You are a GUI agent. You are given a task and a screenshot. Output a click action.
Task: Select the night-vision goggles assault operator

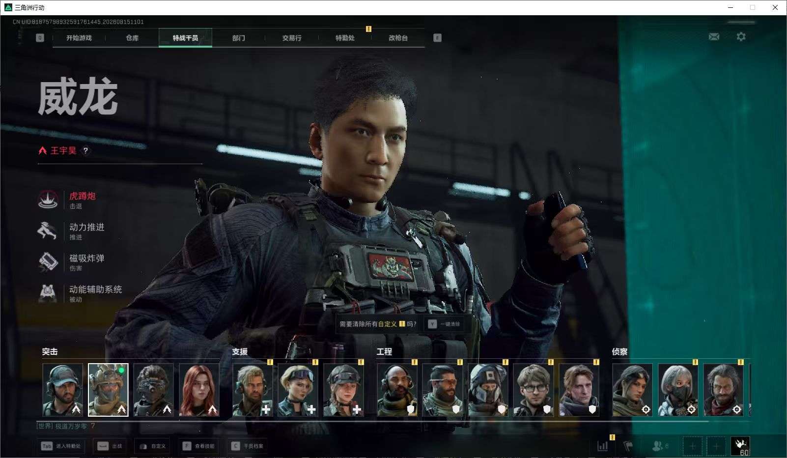click(x=153, y=390)
